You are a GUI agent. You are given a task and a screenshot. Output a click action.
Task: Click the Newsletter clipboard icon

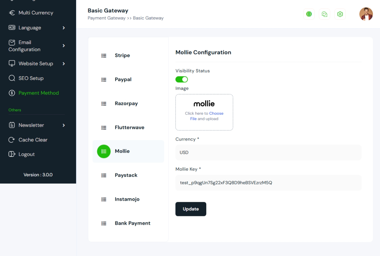pyautogui.click(x=12, y=125)
